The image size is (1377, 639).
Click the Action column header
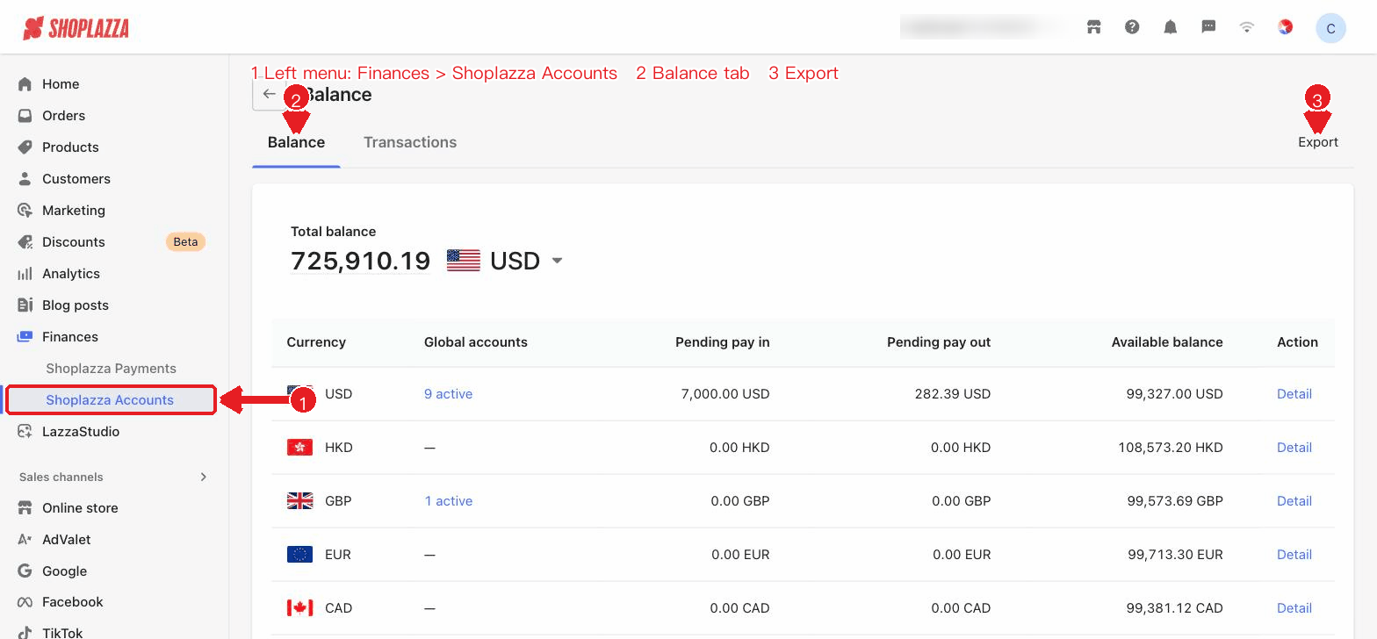tap(1298, 342)
